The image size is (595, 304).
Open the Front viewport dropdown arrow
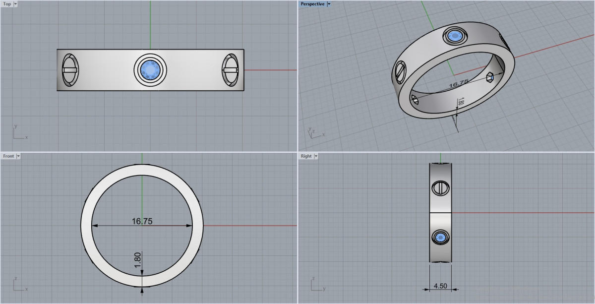[18, 156]
